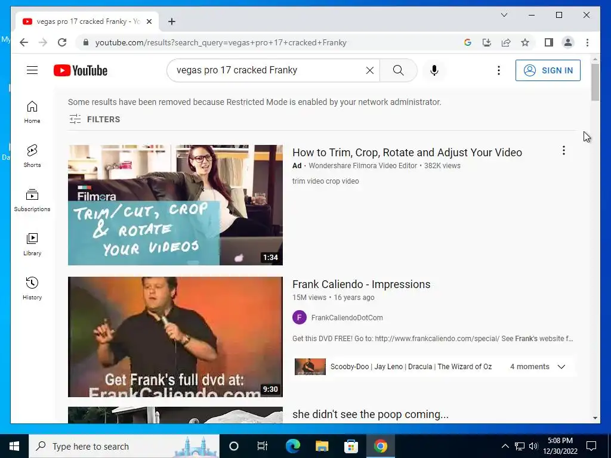Image resolution: width=611 pixels, height=458 pixels.
Task: Bookmark this tab with the star icon
Action: coord(525,42)
